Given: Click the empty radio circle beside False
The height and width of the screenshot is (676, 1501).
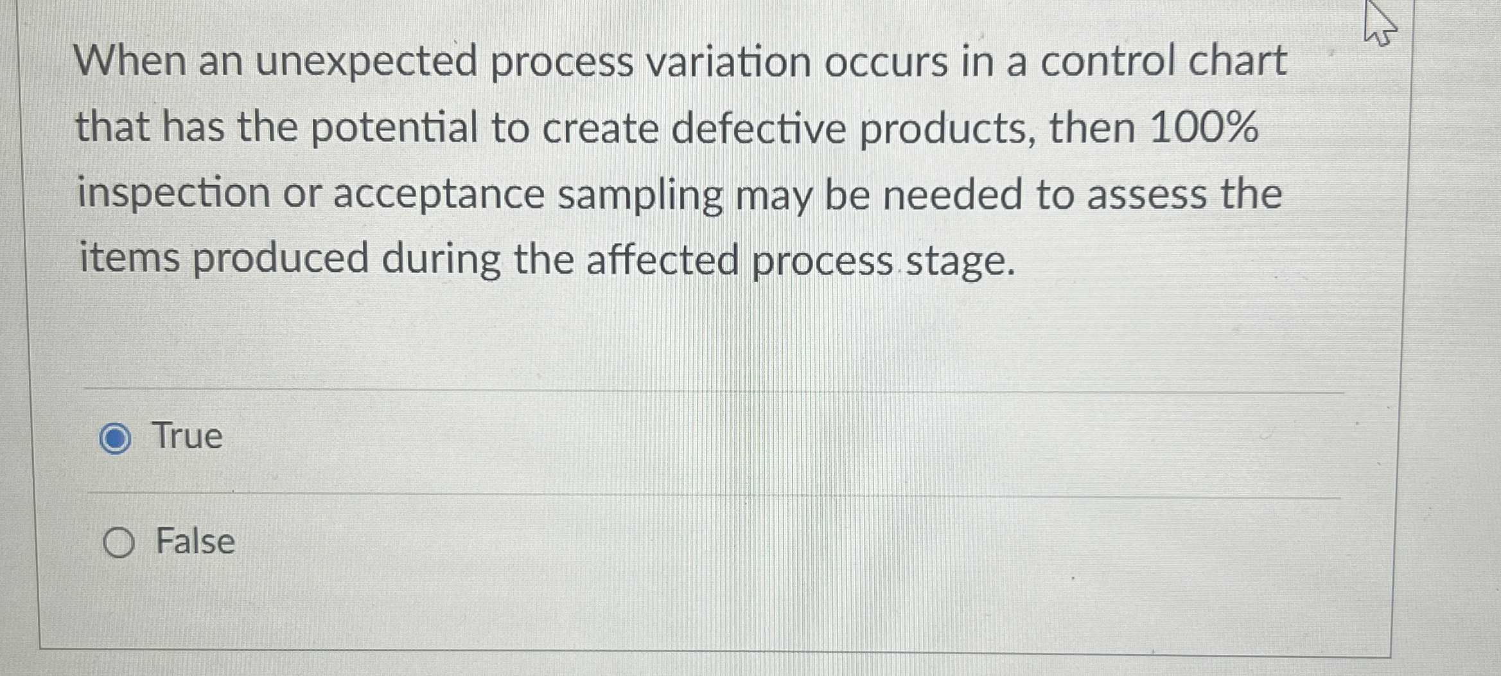Looking at the screenshot, I should click(x=120, y=543).
